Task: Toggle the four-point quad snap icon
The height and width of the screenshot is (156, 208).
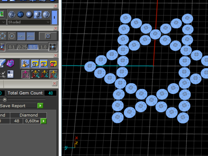Action: 3,36
